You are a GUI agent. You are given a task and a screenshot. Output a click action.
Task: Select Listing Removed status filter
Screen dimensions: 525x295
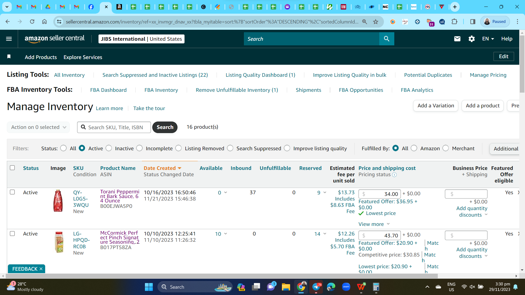[x=179, y=148]
